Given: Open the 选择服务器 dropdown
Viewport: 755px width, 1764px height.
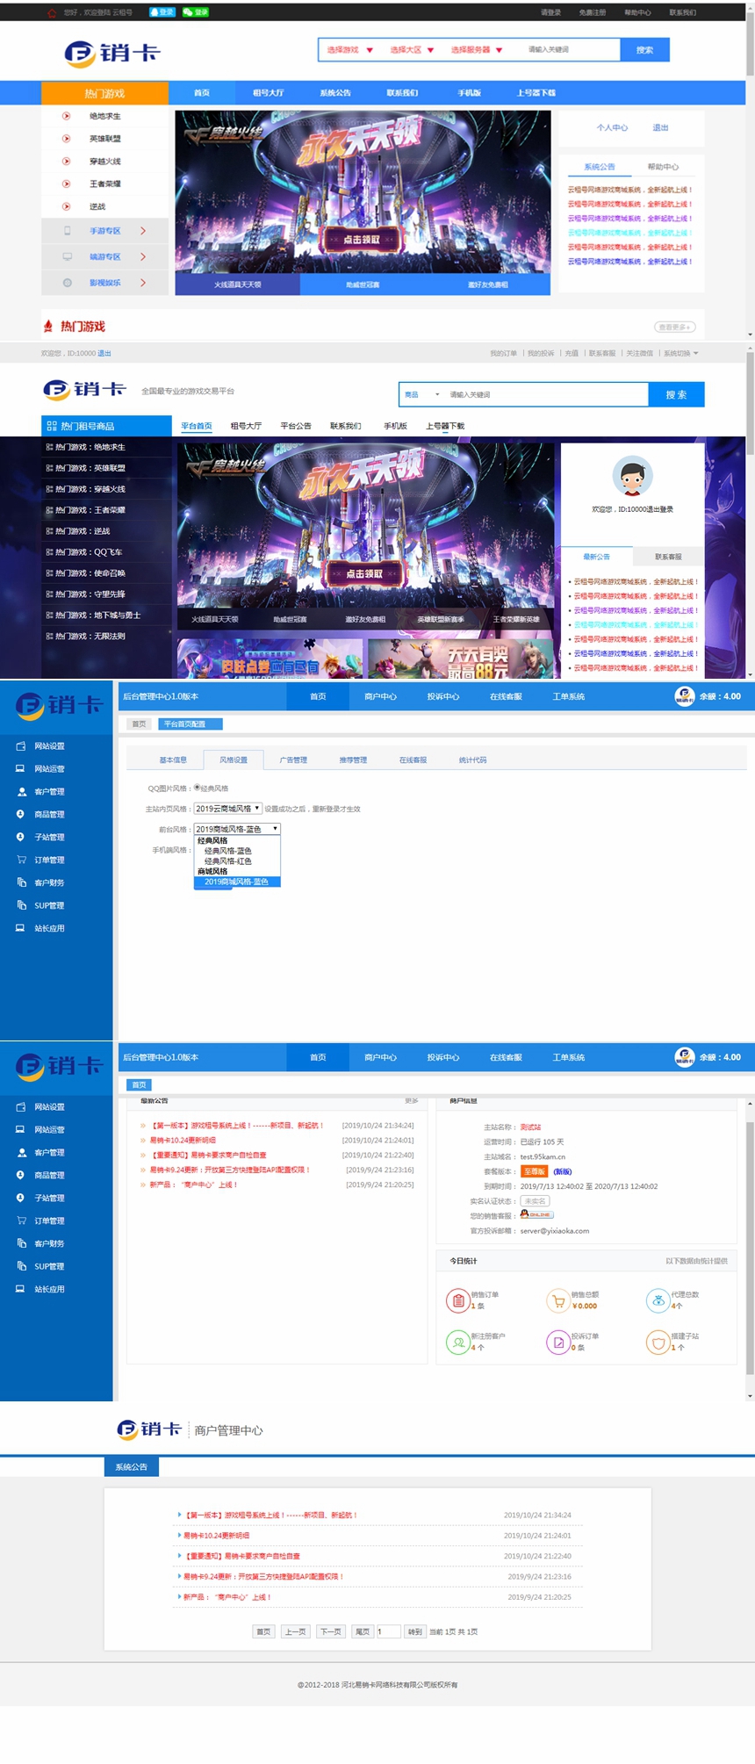Looking at the screenshot, I should [x=477, y=50].
